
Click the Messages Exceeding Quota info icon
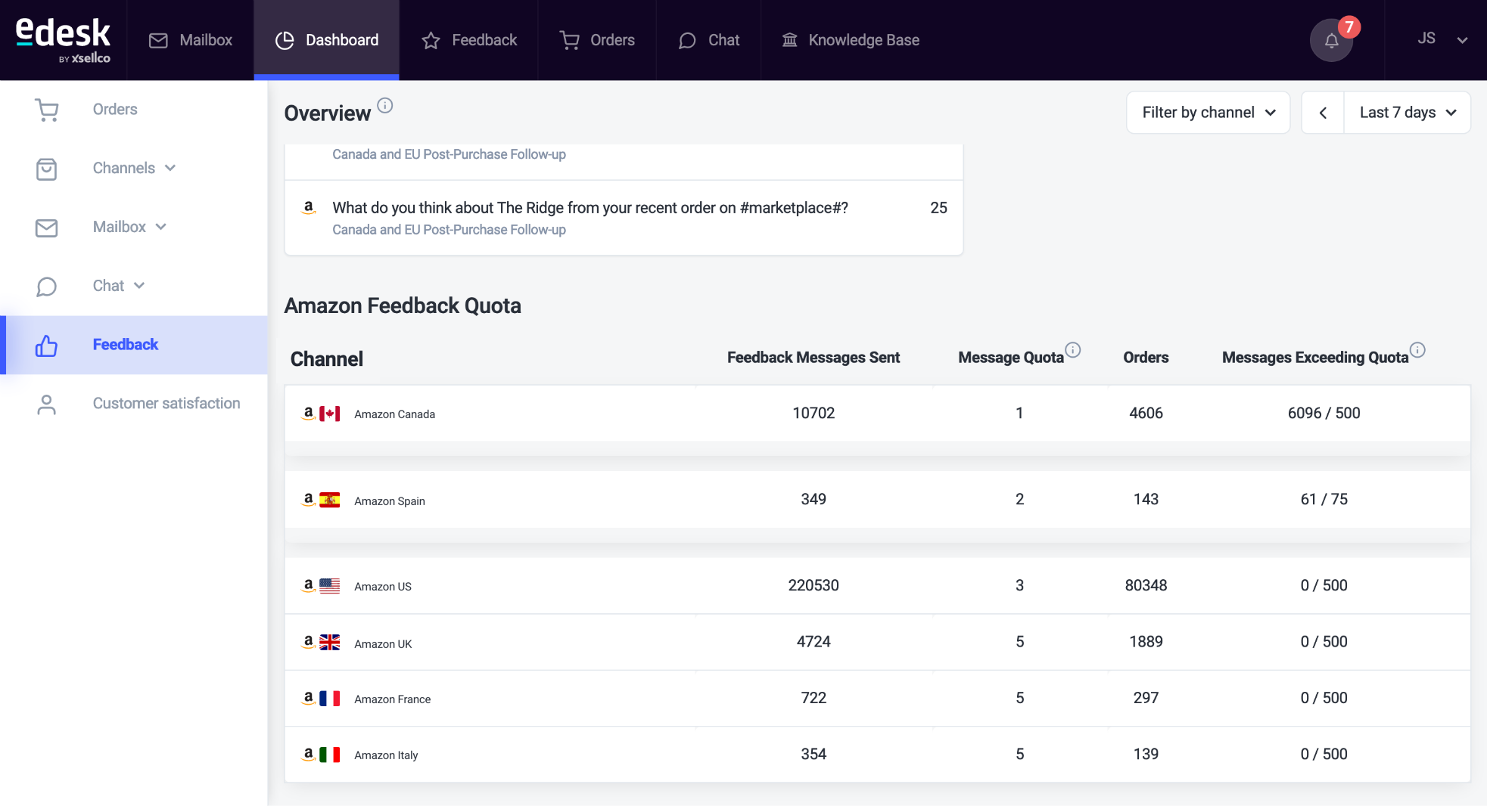1417,349
